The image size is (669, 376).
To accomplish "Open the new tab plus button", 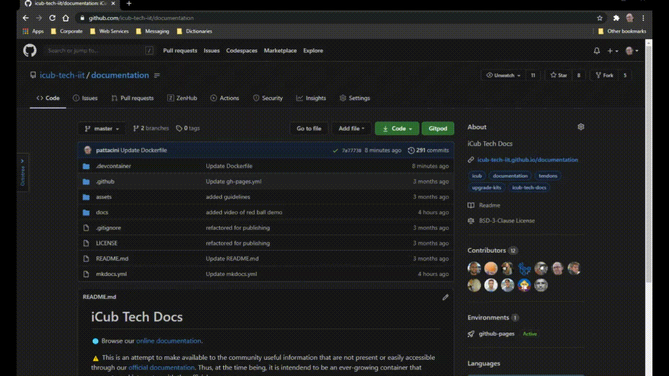I will [129, 4].
